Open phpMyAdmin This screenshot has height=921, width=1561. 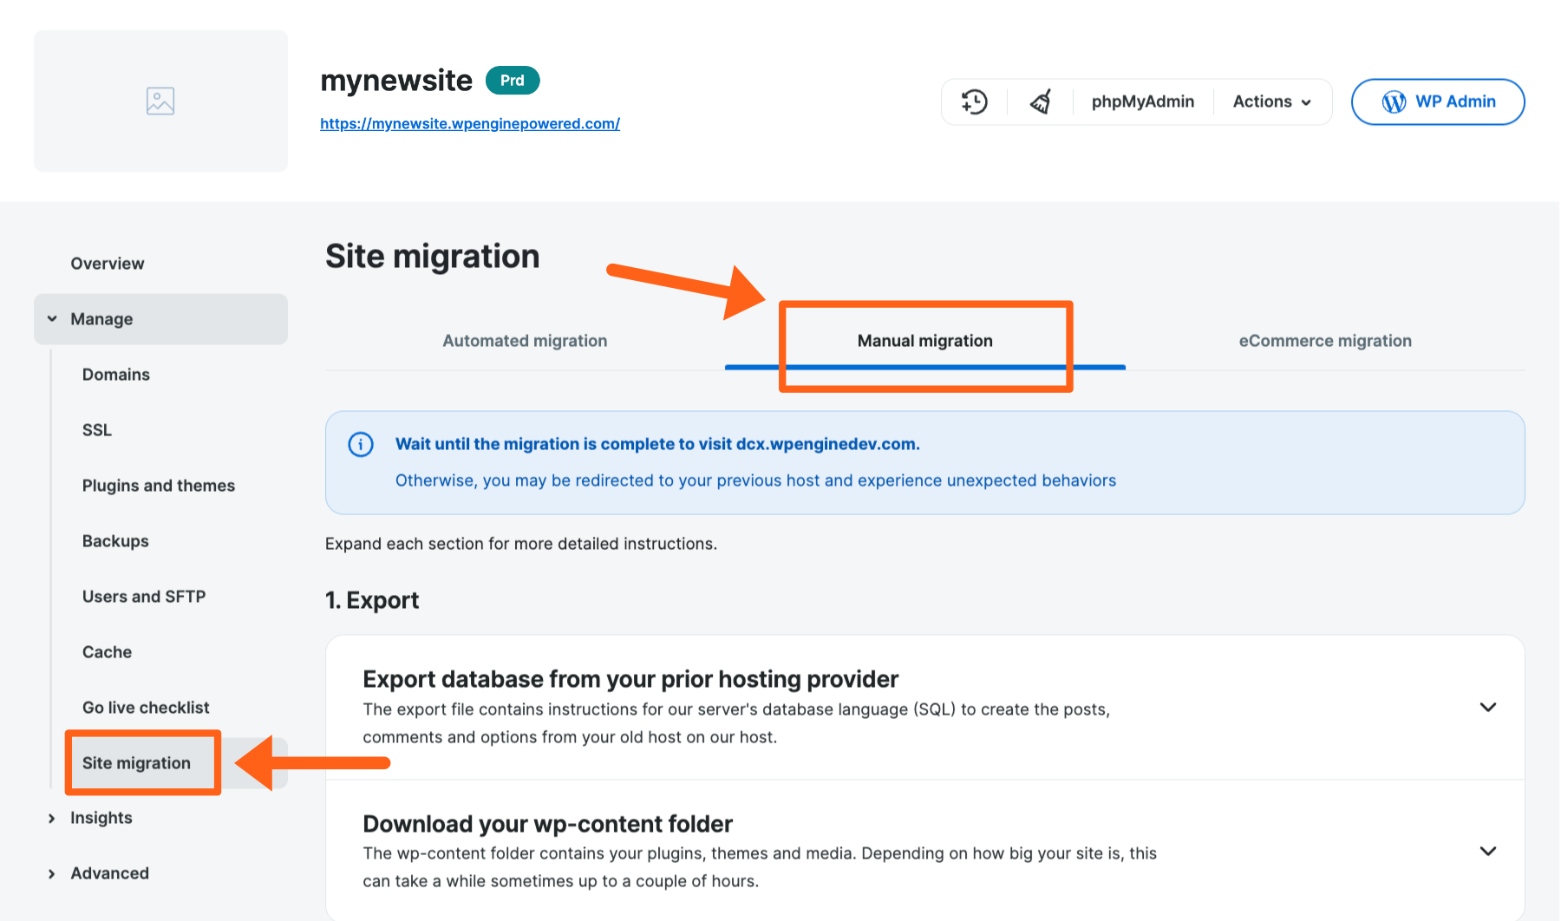click(1142, 101)
